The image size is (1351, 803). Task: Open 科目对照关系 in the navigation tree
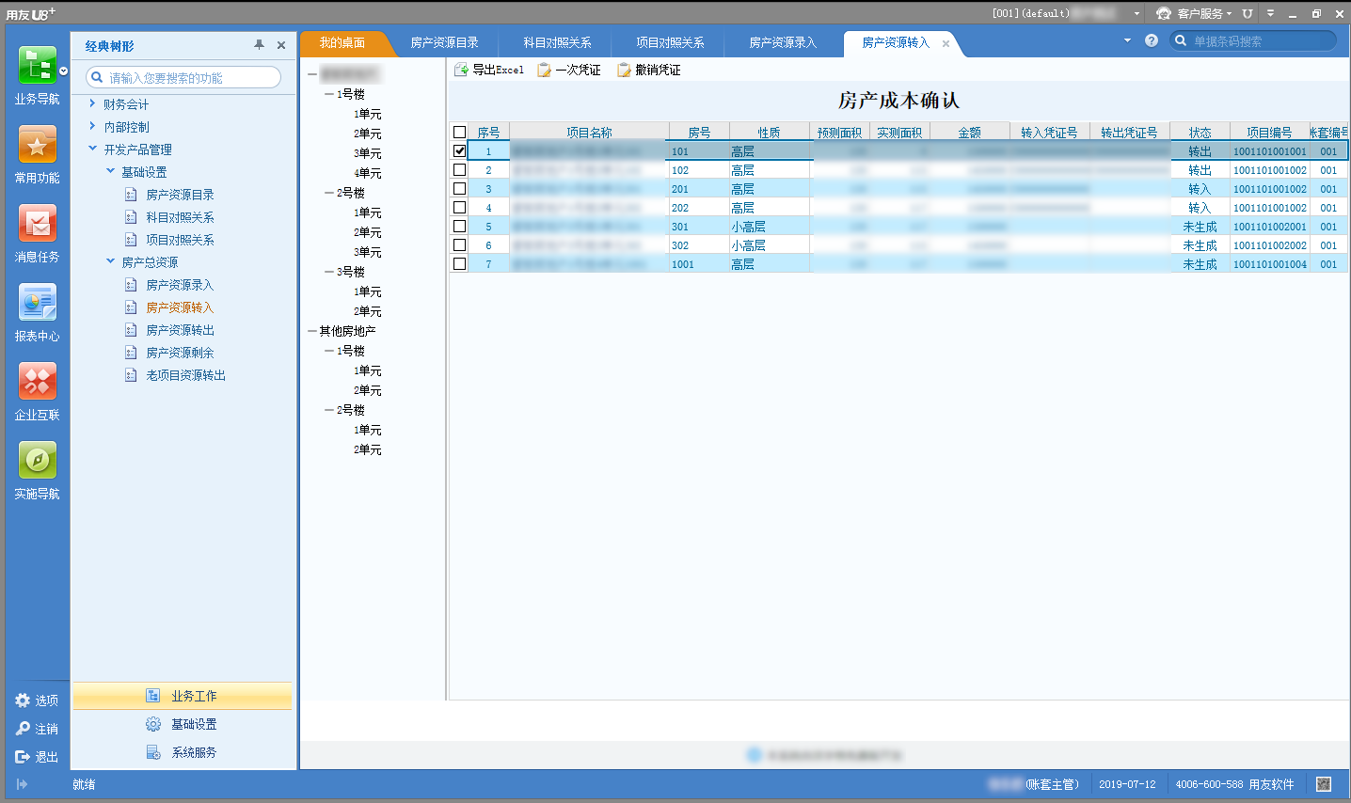pos(181,217)
